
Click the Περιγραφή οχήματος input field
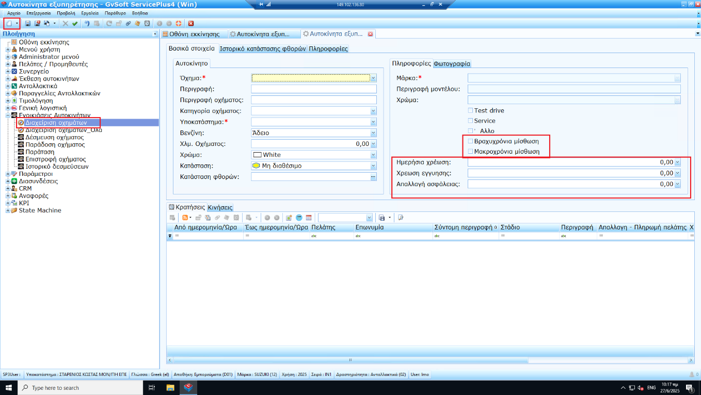314,100
